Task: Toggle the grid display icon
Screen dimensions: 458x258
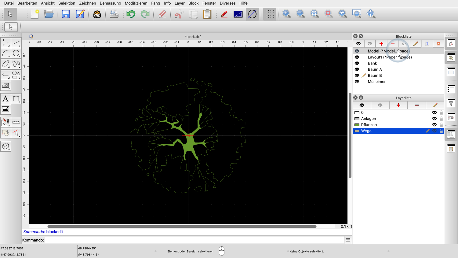Action: pos(269,14)
